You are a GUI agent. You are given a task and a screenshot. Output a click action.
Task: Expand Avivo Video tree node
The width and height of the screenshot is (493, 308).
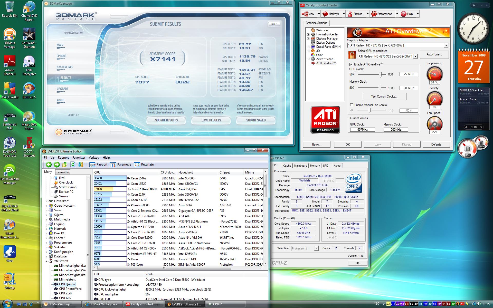(308, 59)
